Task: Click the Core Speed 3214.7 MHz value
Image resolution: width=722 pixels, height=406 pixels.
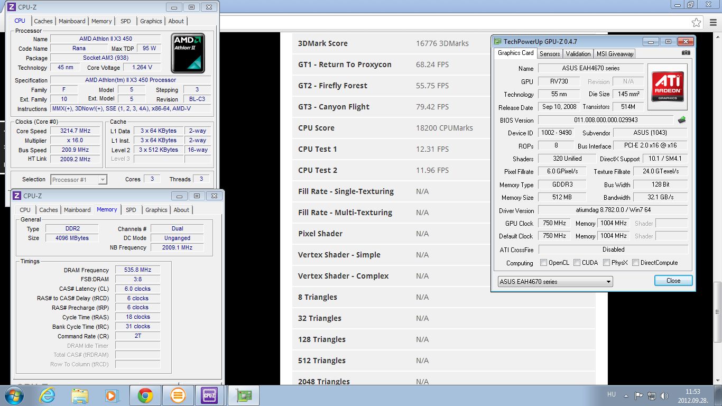Action: pyautogui.click(x=76, y=131)
